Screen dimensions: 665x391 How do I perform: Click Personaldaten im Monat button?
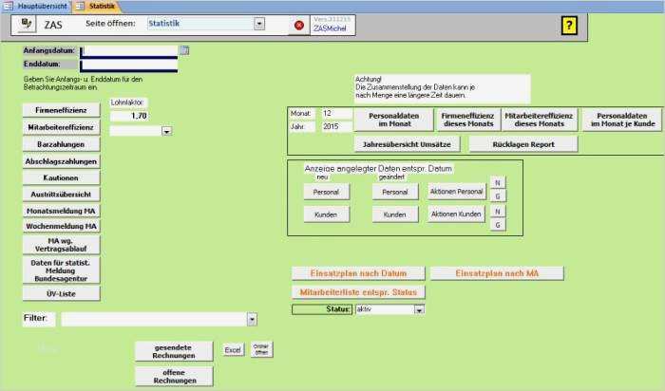coord(394,120)
